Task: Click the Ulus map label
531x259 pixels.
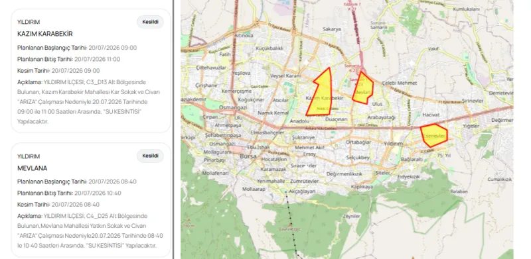Action: (377, 104)
